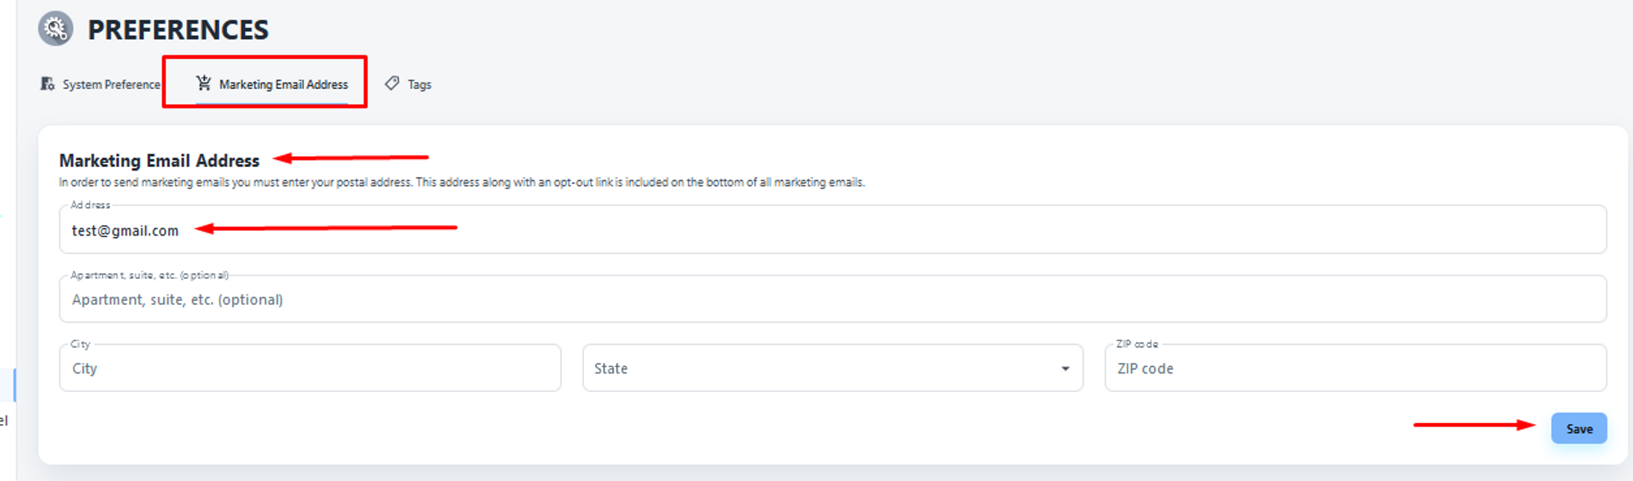Open the System Preference tab
The image size is (1633, 481).
pyautogui.click(x=111, y=85)
